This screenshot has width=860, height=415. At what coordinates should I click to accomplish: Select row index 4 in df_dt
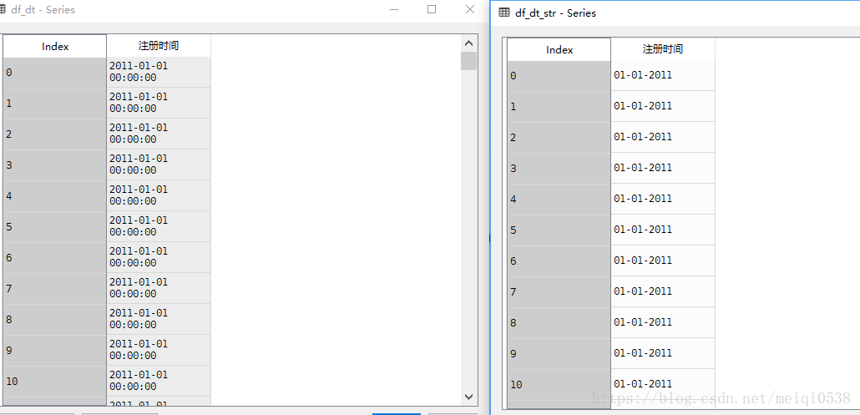pyautogui.click(x=55, y=195)
